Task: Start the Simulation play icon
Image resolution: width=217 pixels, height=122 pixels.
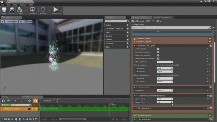Action: point(56,11)
